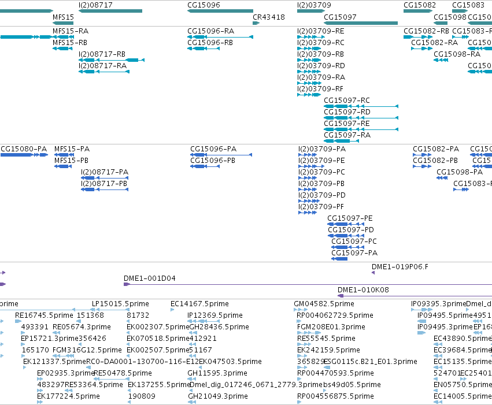Select protein CG15097-PC
The height and width of the screenshot is (405, 492).
click(348, 247)
